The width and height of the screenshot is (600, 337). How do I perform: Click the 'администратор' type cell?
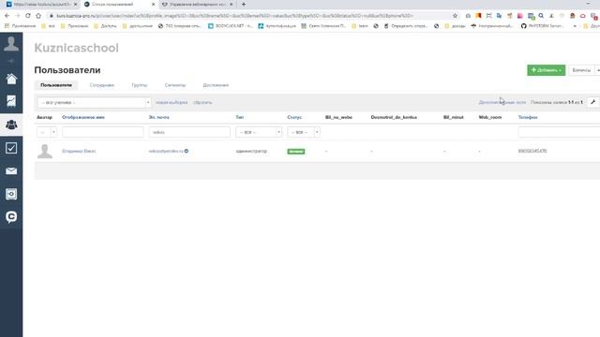pos(251,151)
